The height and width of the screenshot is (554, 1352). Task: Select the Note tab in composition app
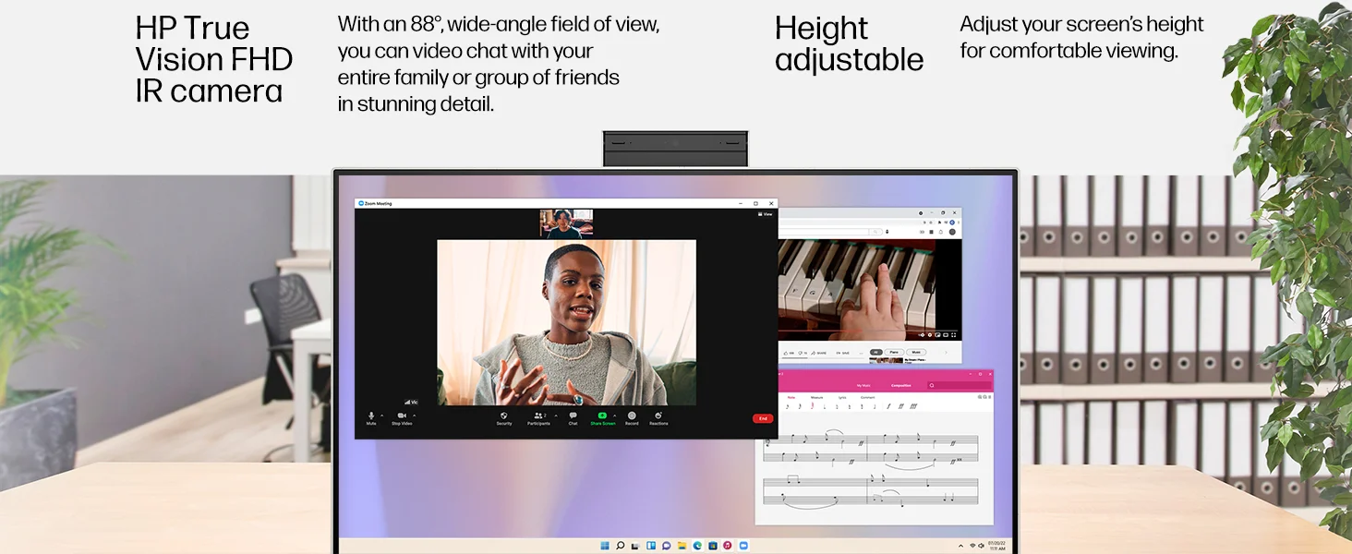791,397
